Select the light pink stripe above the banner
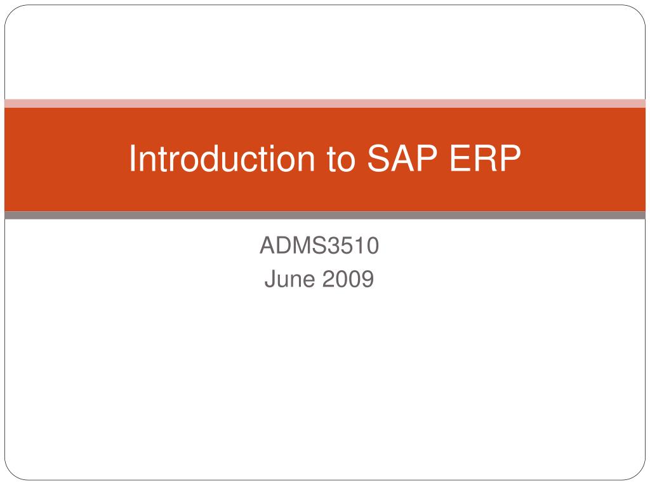Viewport: 650px width, 487px height. [x=325, y=103]
